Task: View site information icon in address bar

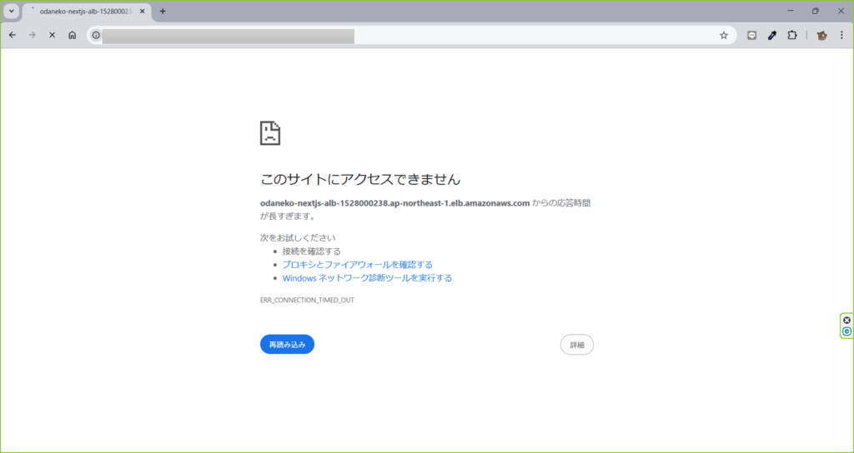Action: click(96, 35)
